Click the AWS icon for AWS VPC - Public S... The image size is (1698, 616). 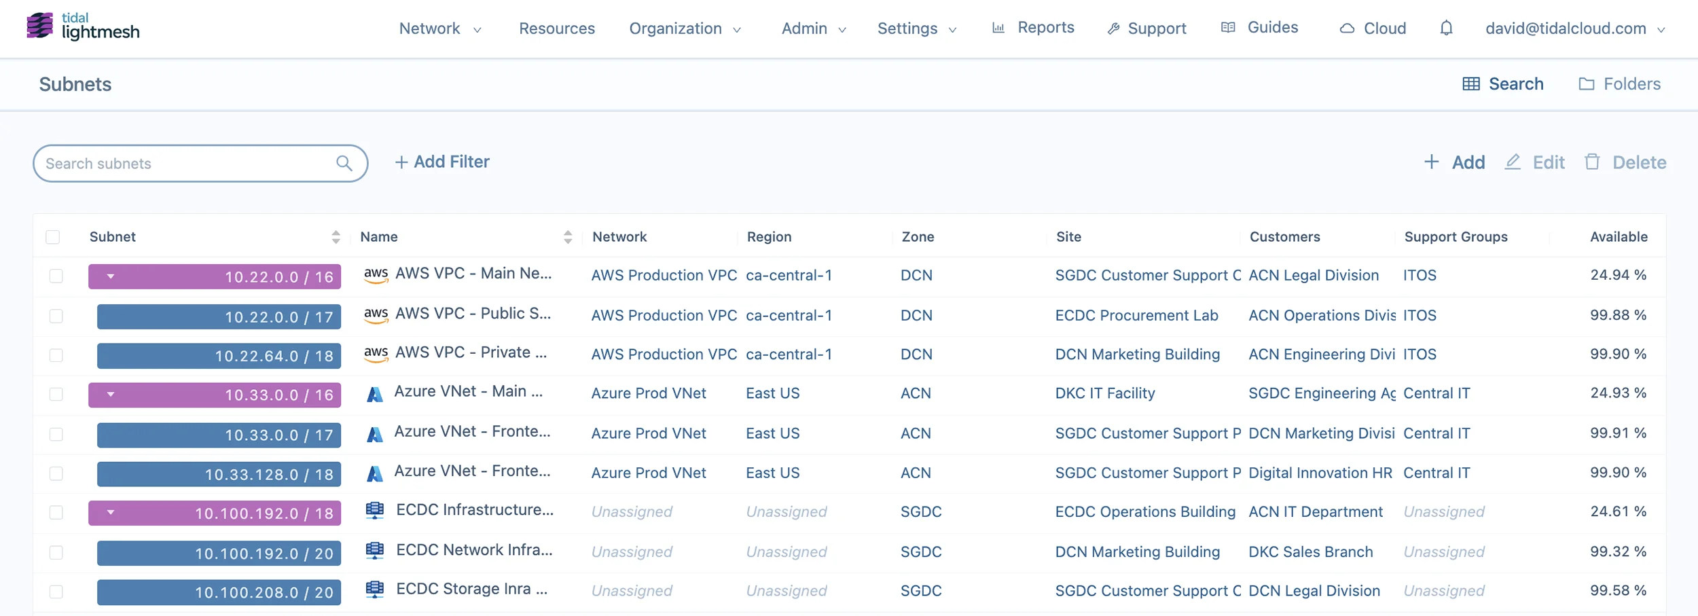(x=376, y=315)
